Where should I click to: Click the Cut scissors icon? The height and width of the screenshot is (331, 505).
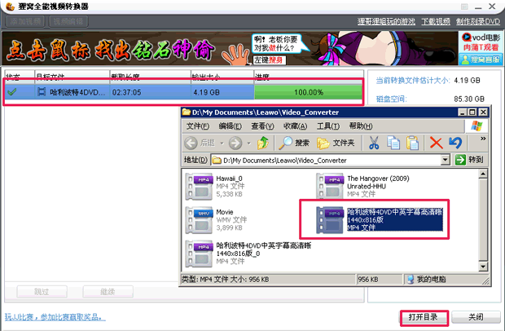click(x=374, y=143)
